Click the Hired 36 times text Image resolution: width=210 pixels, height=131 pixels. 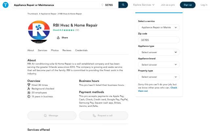[40, 85]
